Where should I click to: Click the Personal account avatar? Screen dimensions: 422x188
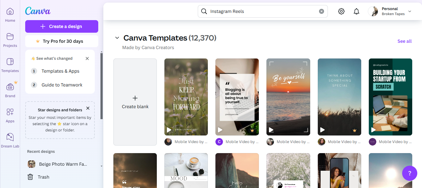click(373, 11)
